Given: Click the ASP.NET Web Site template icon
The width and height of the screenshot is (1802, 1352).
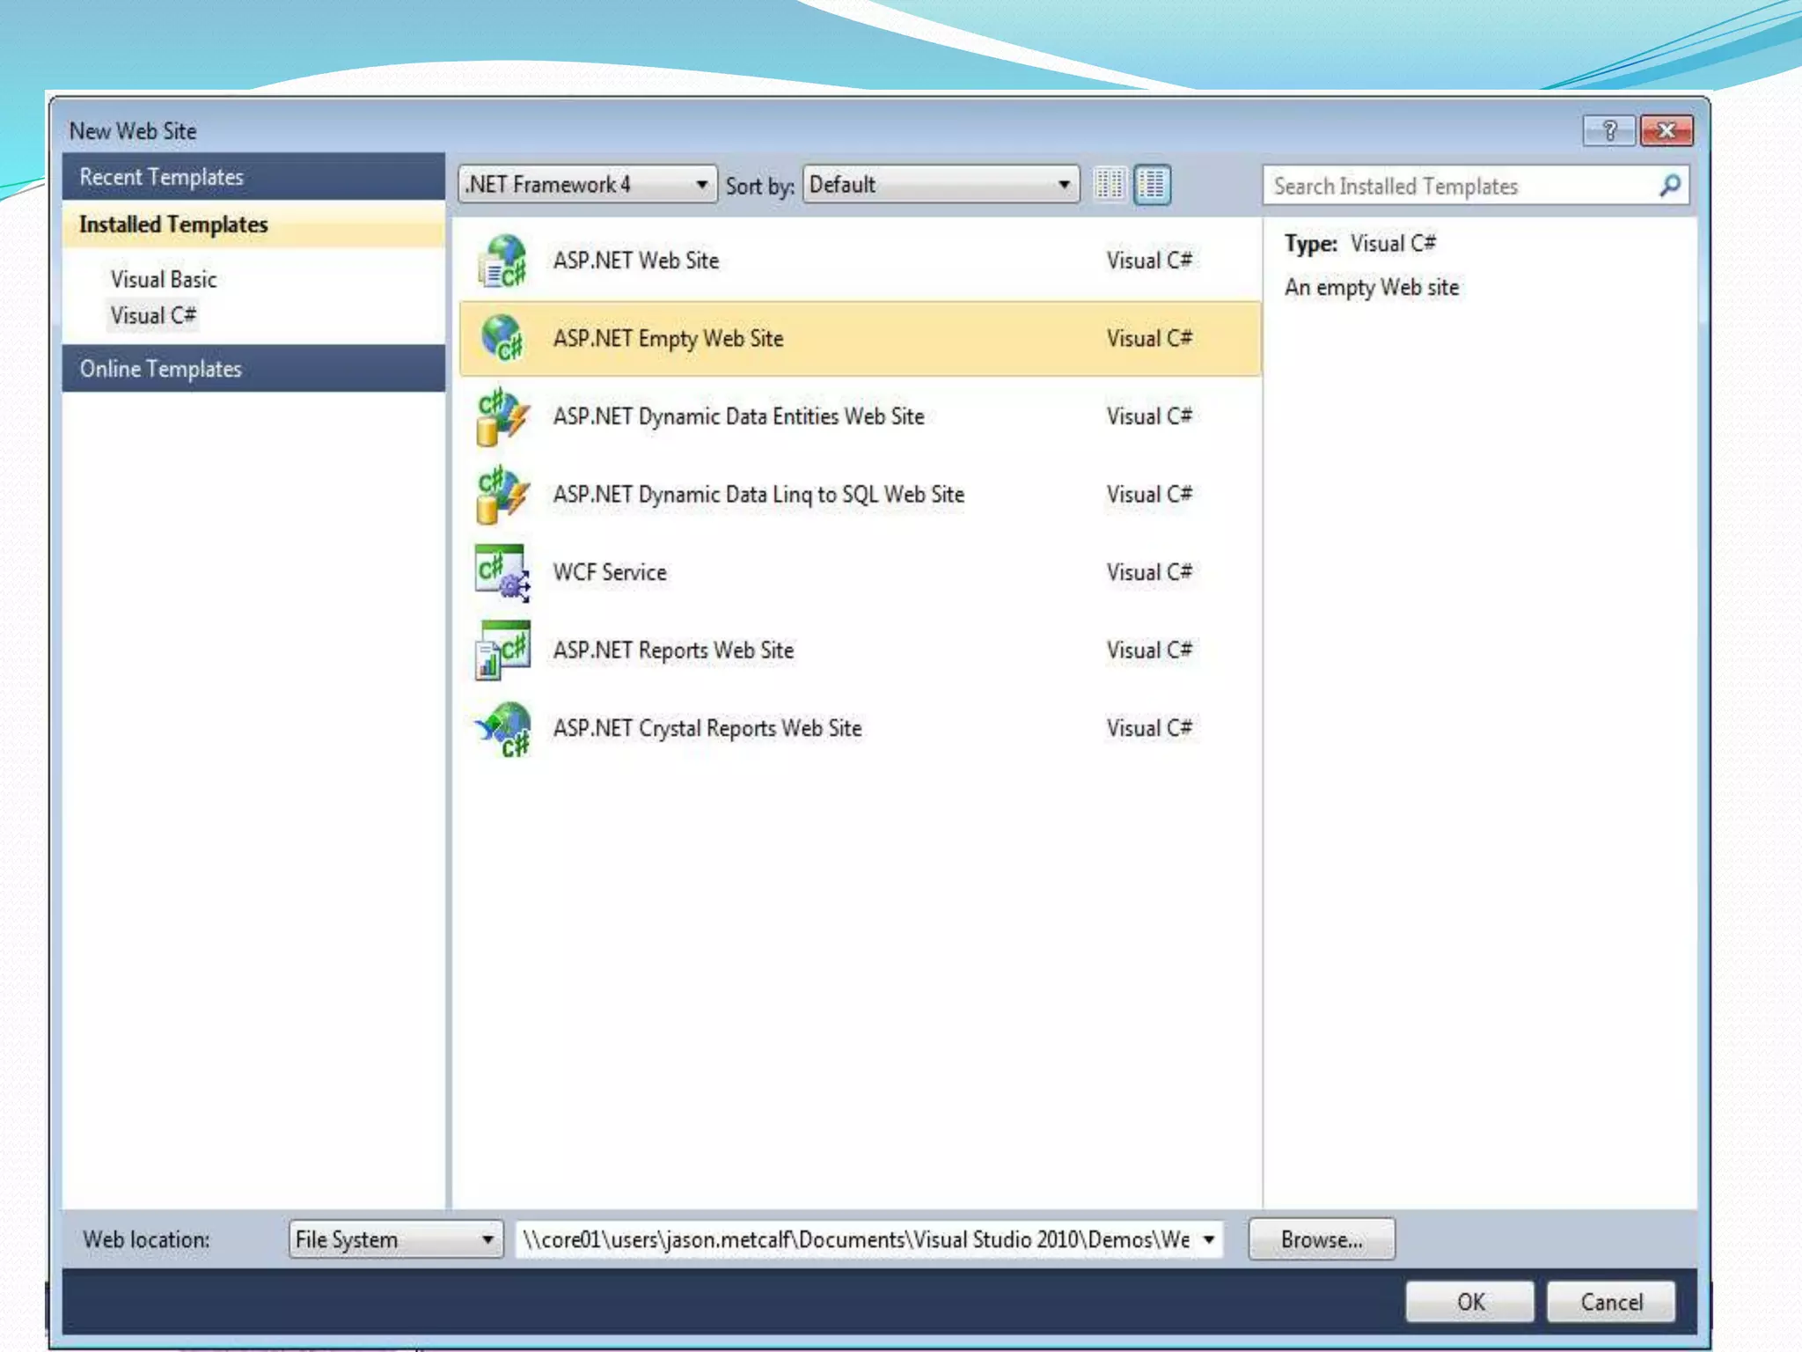Looking at the screenshot, I should click(x=502, y=261).
